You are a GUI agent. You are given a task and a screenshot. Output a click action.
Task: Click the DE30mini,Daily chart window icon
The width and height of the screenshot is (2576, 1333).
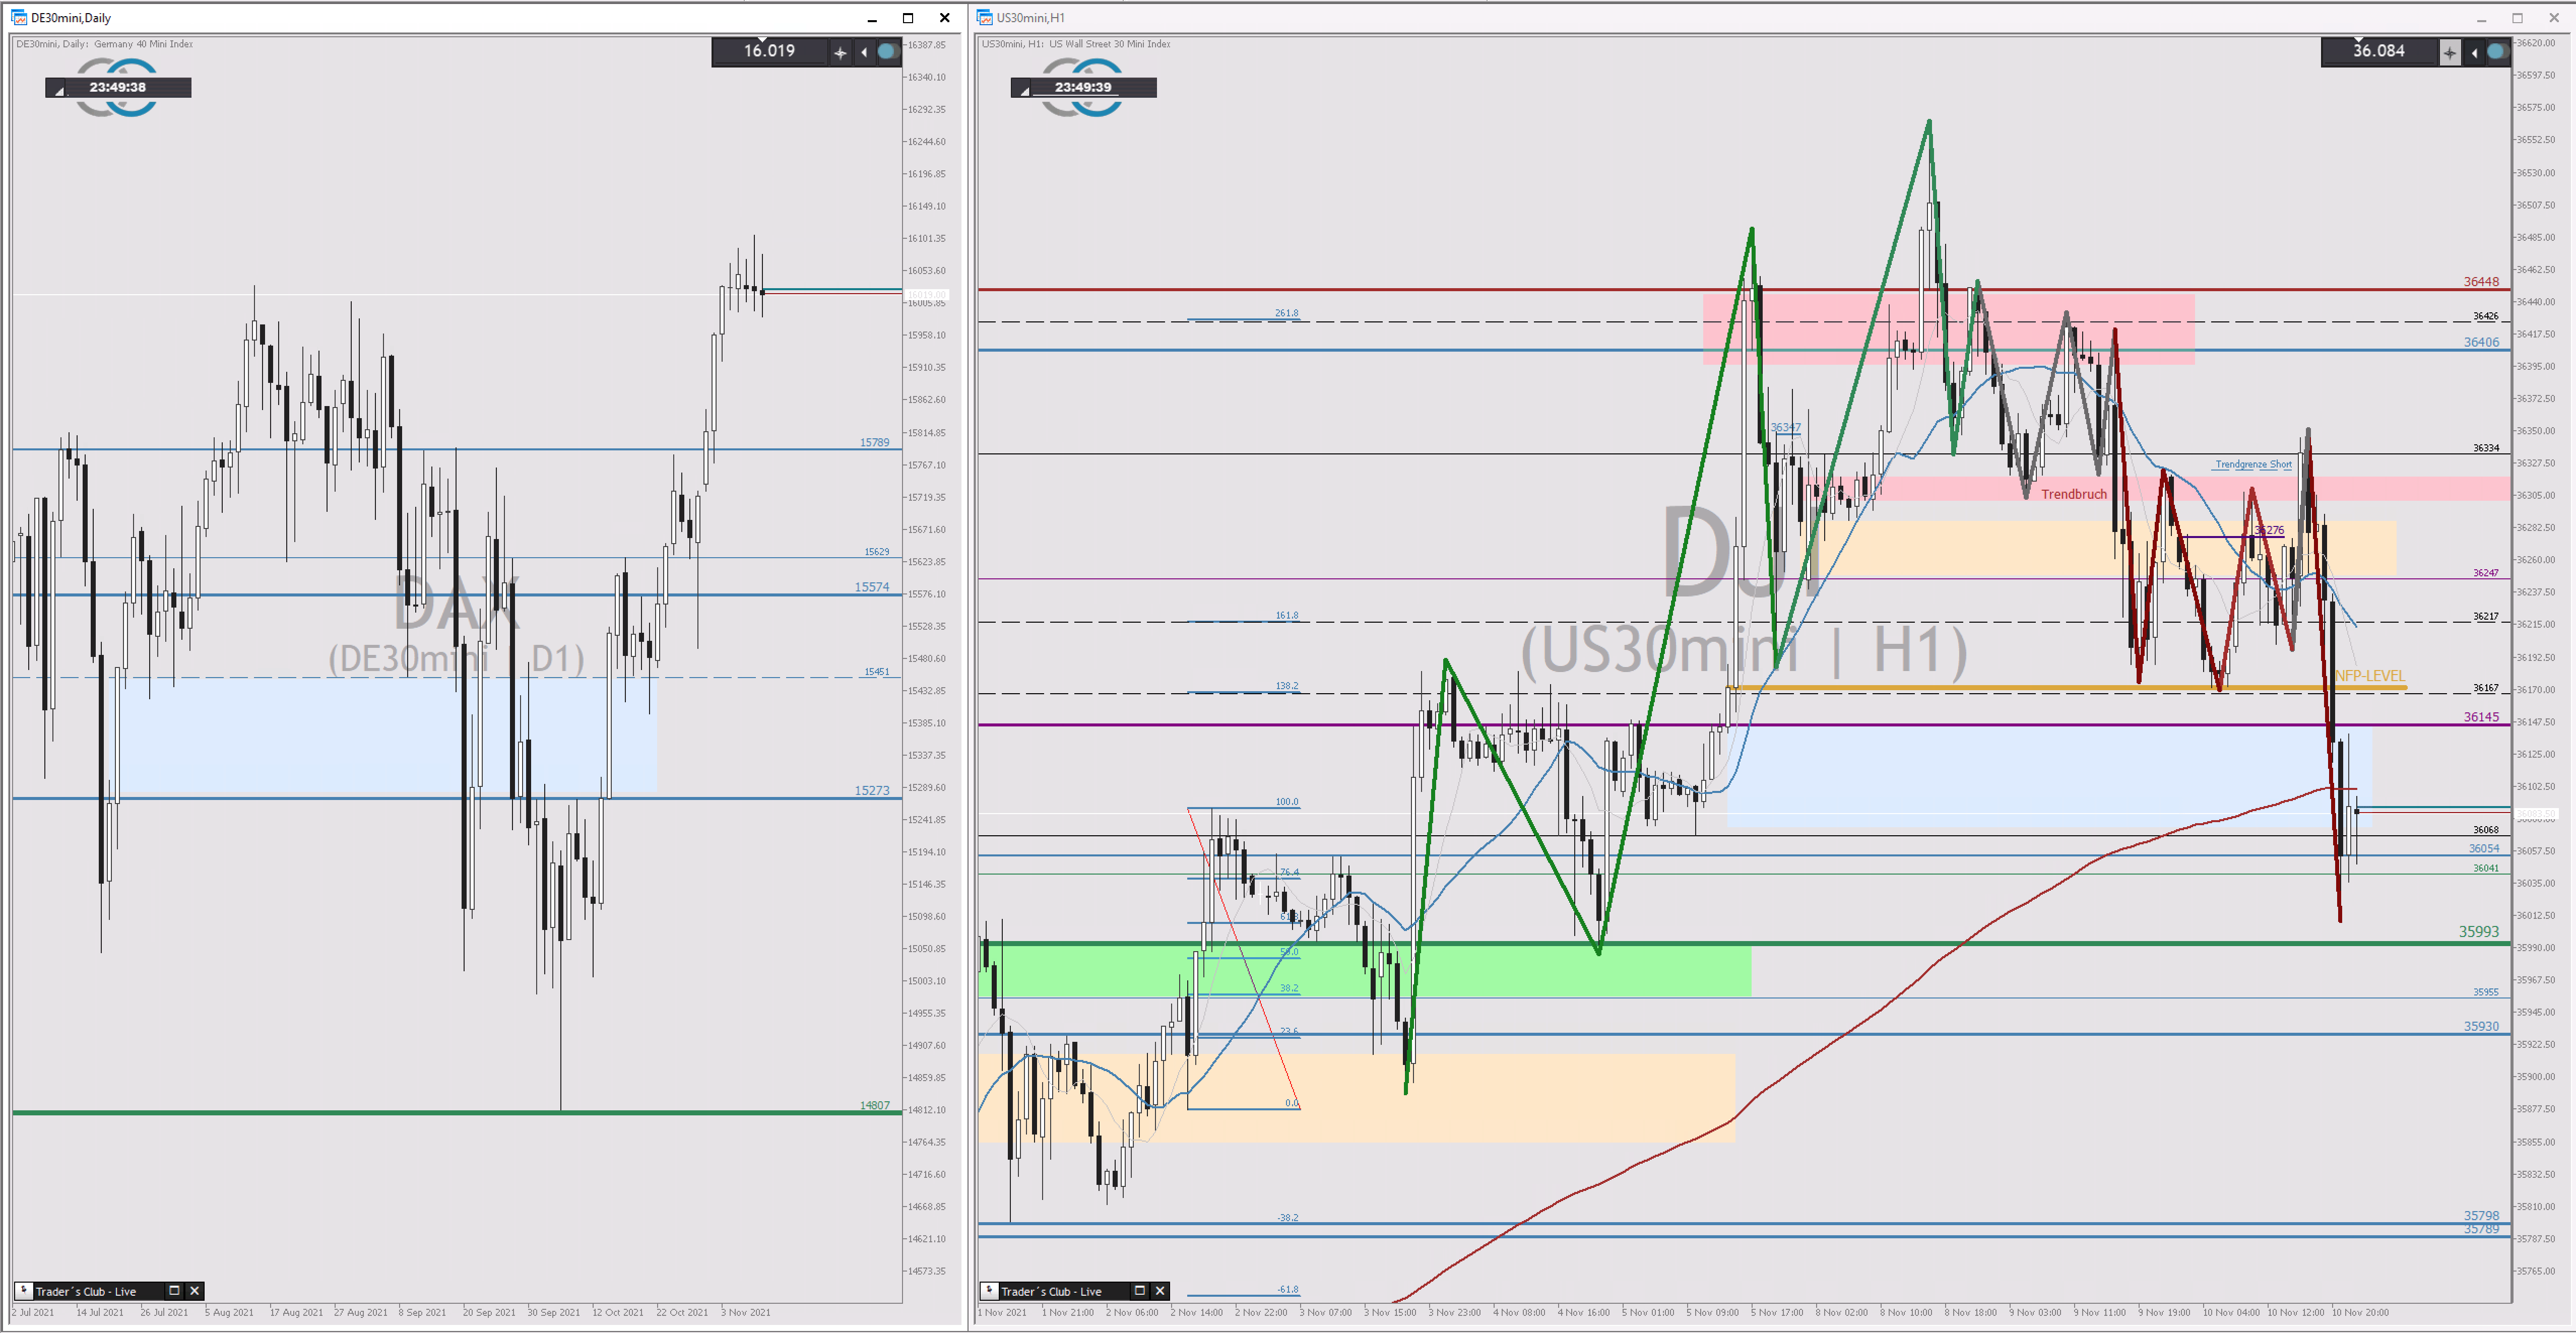click(19, 17)
